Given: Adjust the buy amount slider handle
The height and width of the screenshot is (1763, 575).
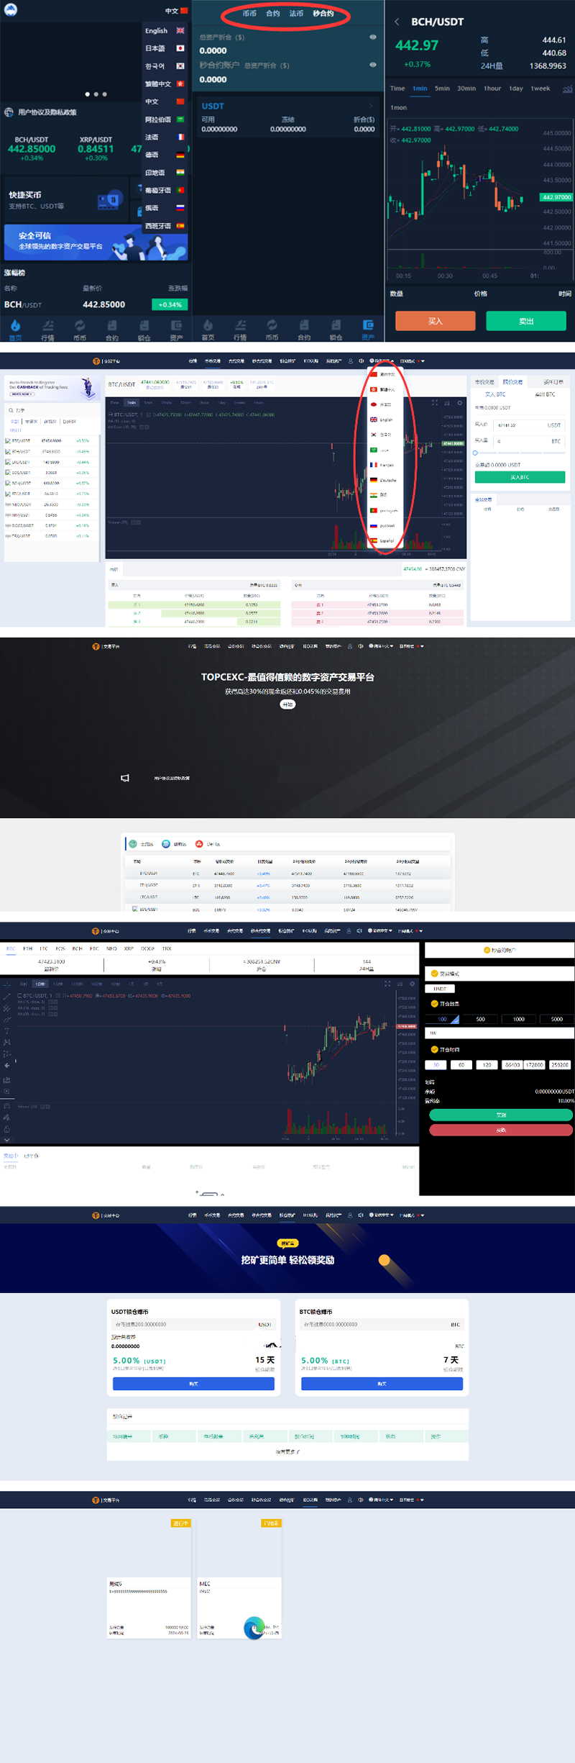Looking at the screenshot, I should point(475,453).
